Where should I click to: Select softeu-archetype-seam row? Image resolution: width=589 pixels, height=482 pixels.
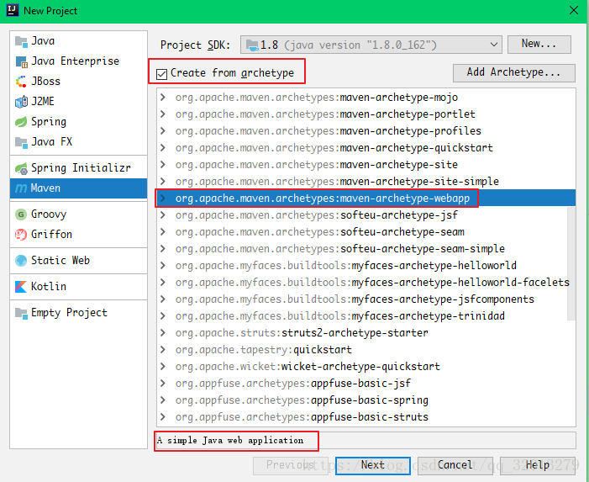click(x=365, y=232)
